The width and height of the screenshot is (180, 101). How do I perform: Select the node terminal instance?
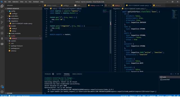click(x=169, y=77)
